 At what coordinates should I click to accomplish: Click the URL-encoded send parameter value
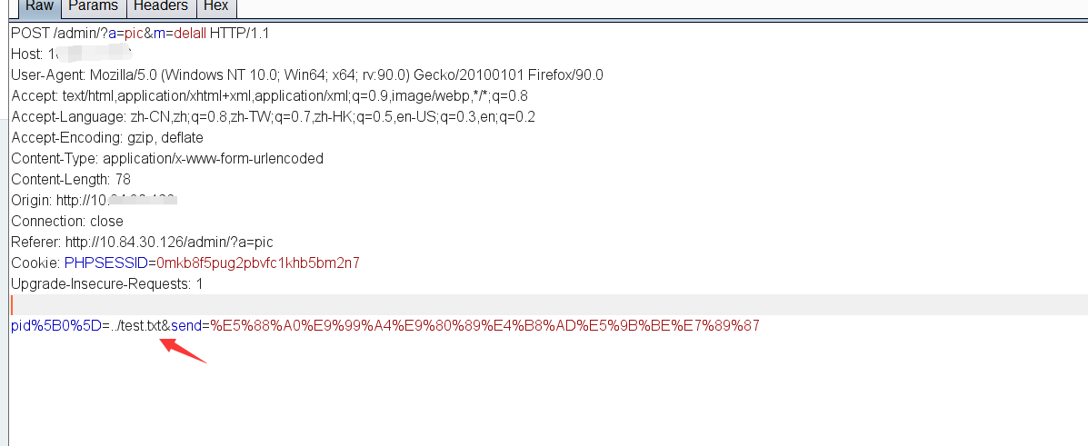tap(484, 326)
